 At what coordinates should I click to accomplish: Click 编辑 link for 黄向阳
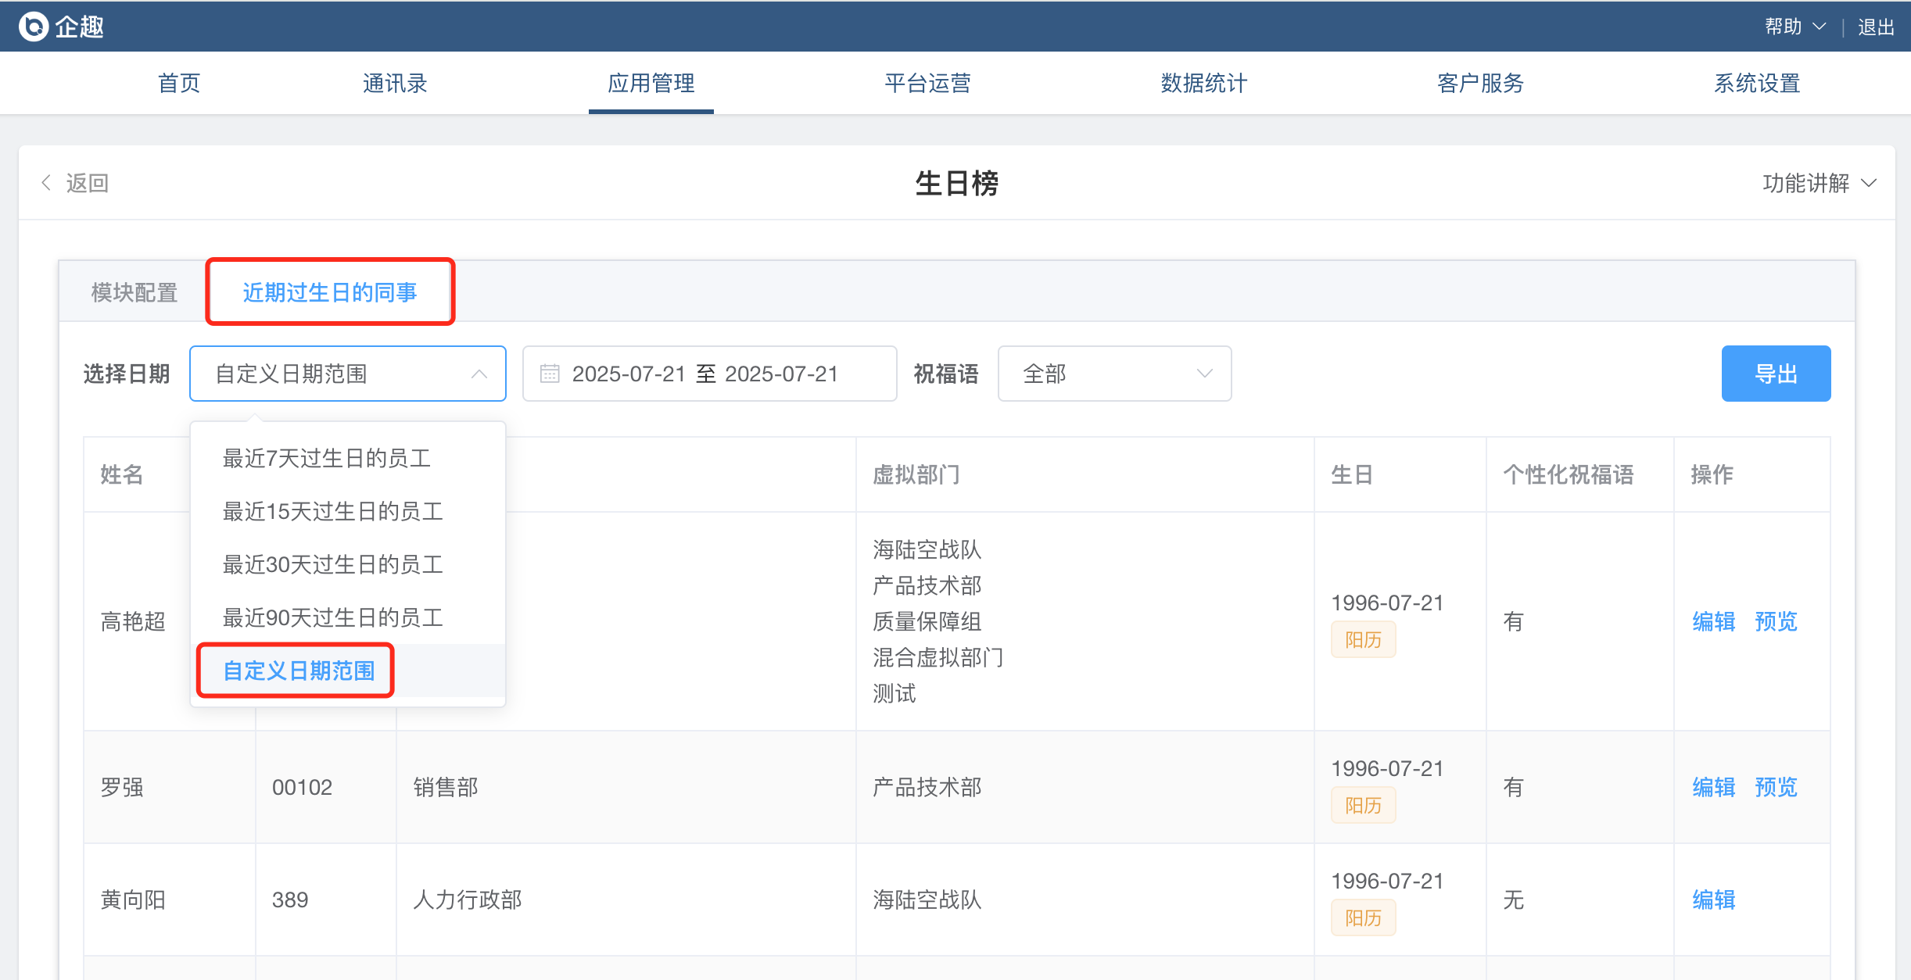[1713, 900]
